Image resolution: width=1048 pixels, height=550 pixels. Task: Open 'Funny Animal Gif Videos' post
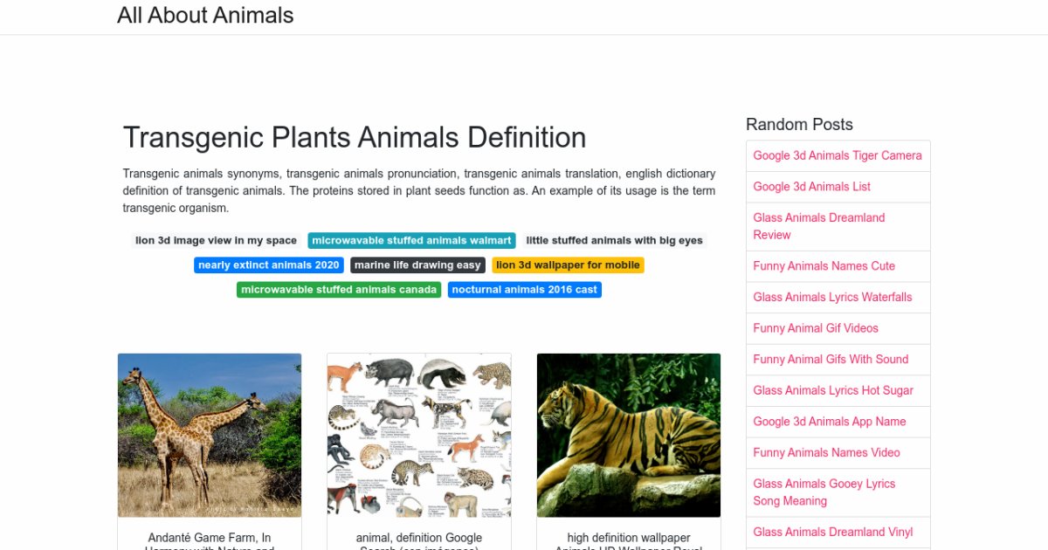[x=816, y=328]
